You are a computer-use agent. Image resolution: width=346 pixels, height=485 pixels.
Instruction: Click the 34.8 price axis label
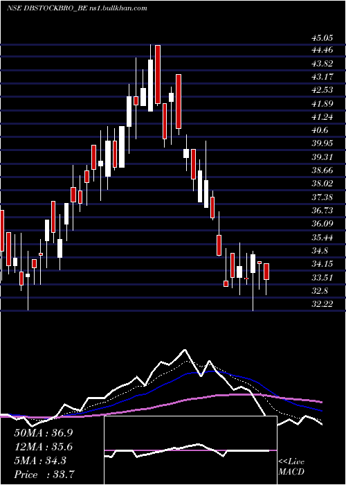319,251
